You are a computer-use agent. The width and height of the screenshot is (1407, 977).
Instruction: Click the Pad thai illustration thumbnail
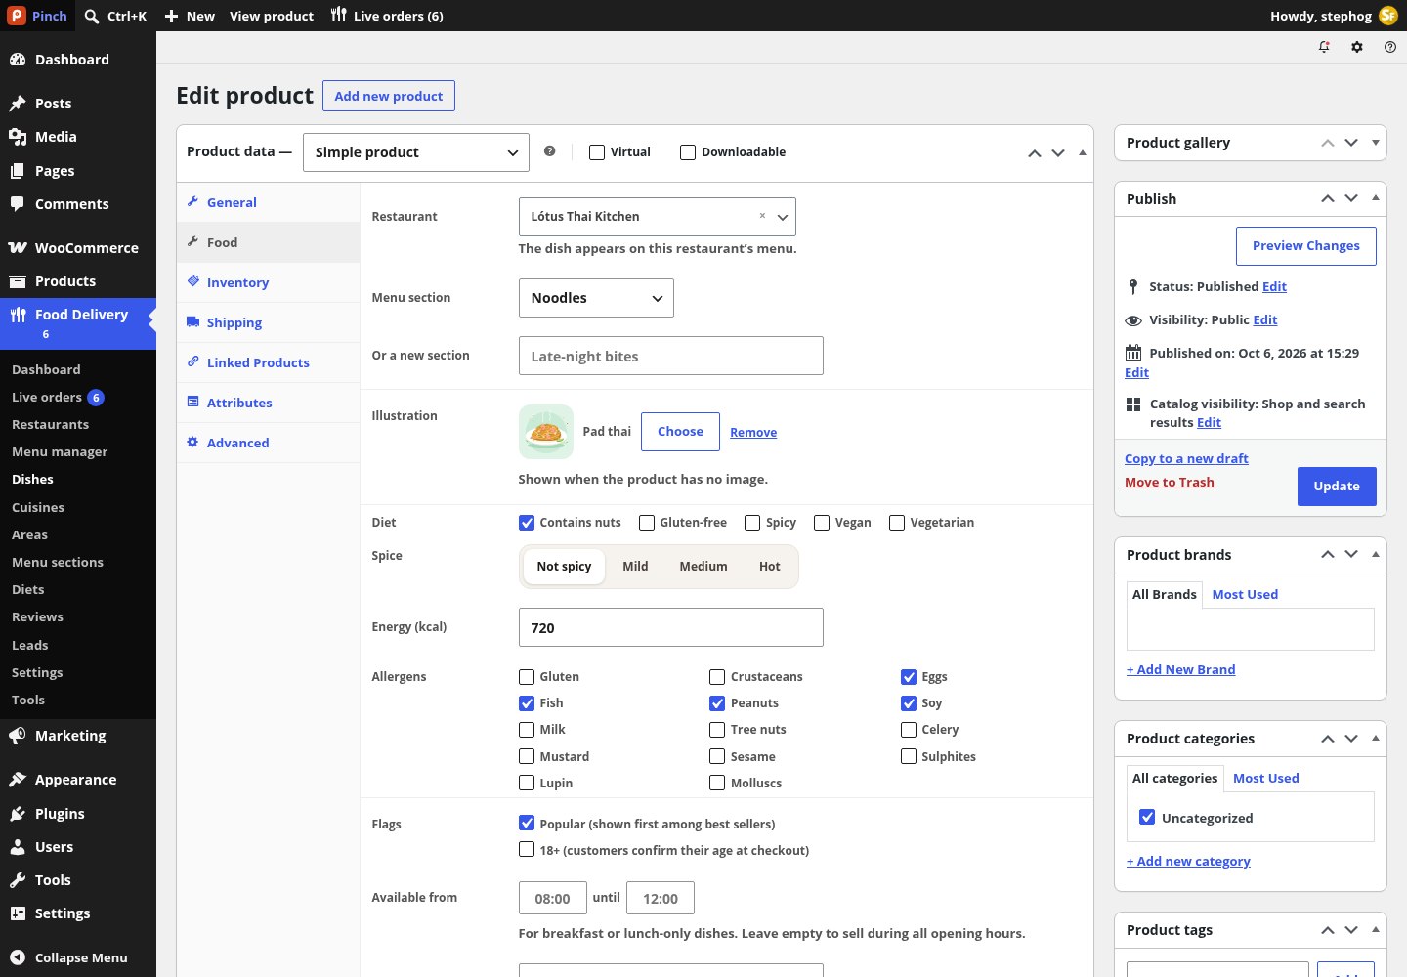coord(546,432)
